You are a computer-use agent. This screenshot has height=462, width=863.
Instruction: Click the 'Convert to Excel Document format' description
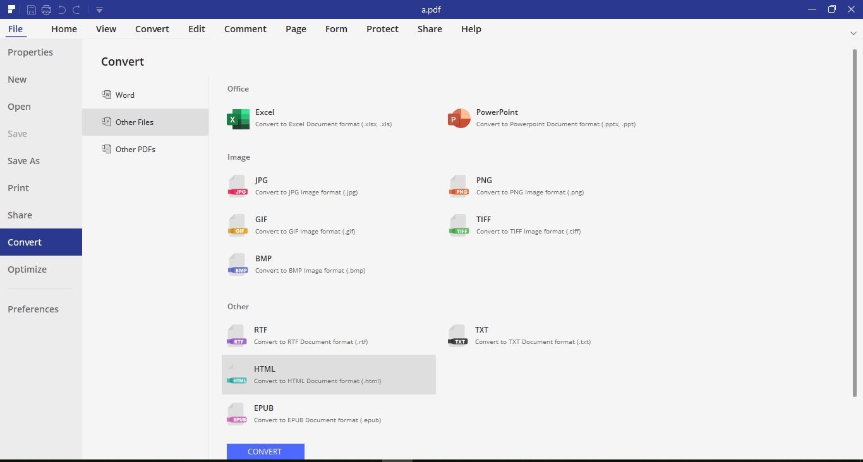(x=323, y=124)
